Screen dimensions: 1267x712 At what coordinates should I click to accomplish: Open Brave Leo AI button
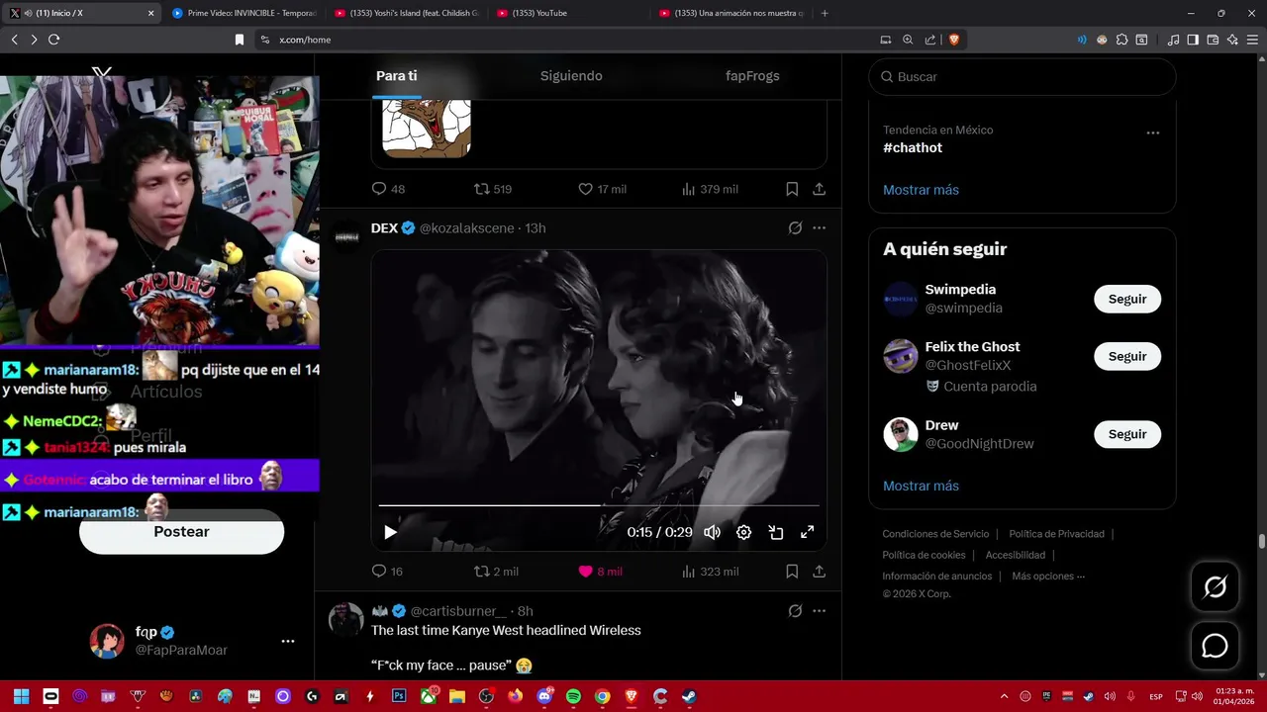[1232, 40]
